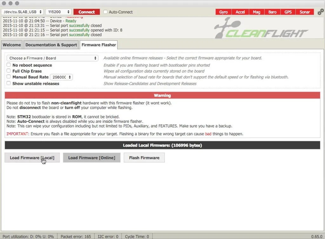Click the Mag sensor indicator
Screen dimensions: 325x239
click(x=256, y=12)
